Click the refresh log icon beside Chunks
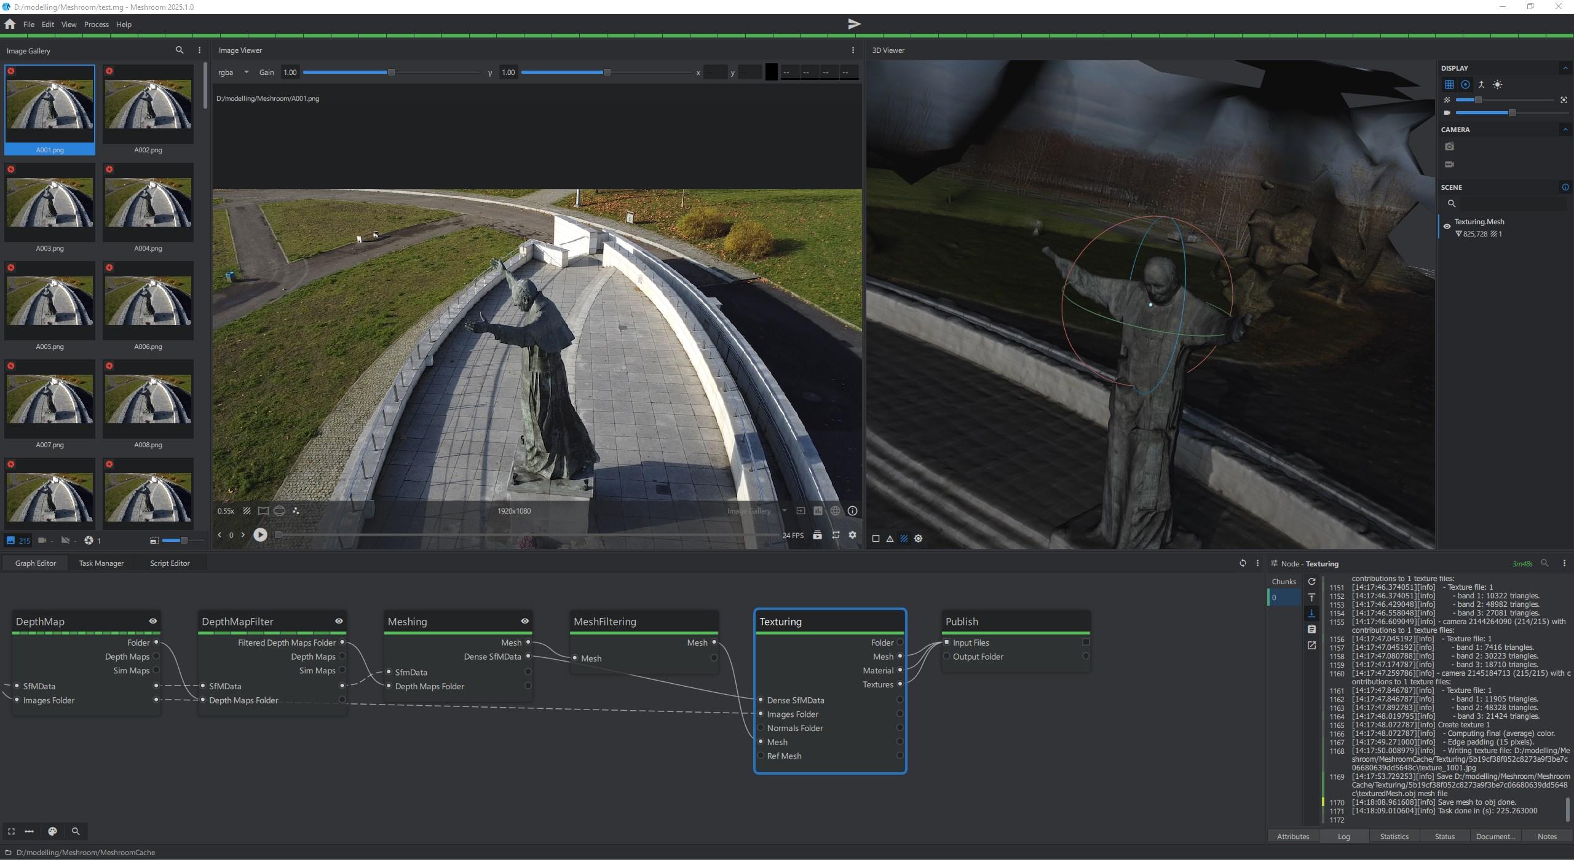The image size is (1574, 860). [1311, 581]
